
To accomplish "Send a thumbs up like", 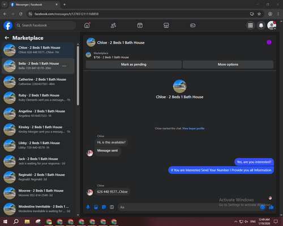I will pyautogui.click(x=271, y=207).
